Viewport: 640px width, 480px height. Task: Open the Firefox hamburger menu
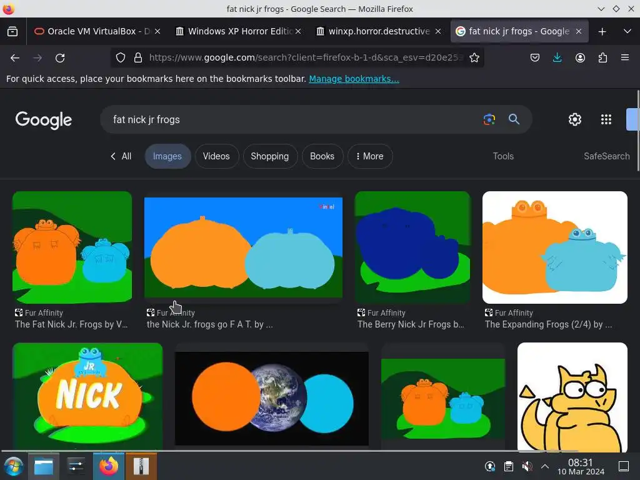[x=625, y=57]
